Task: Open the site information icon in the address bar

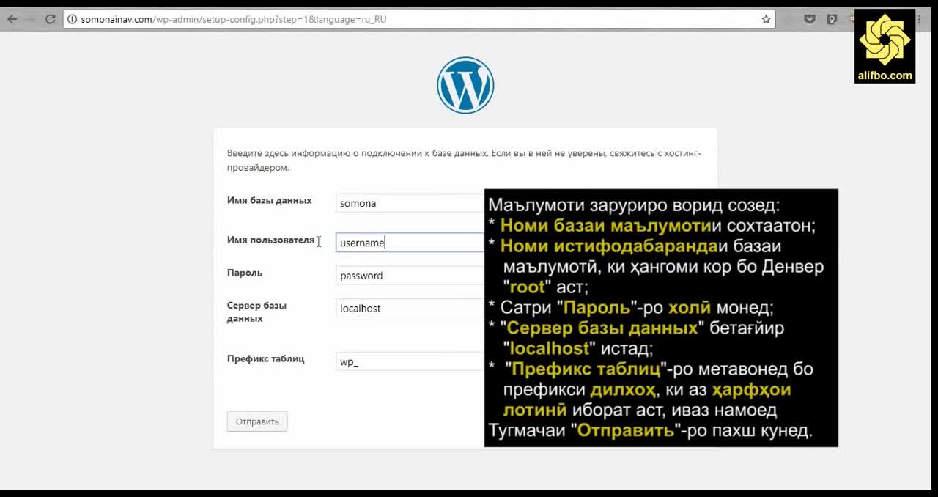Action: coord(72,19)
